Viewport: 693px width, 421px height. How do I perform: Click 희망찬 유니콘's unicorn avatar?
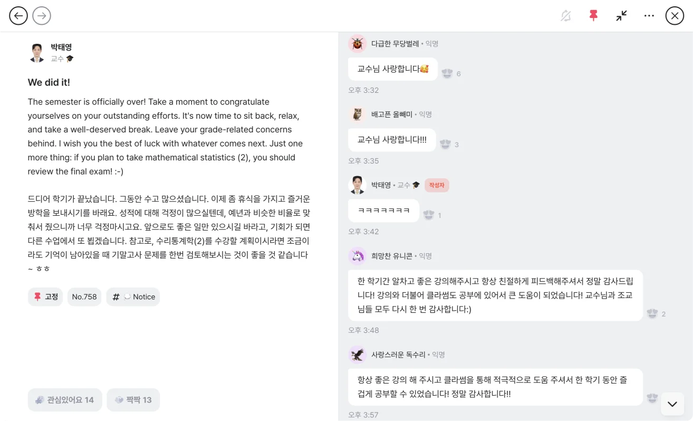pyautogui.click(x=357, y=256)
